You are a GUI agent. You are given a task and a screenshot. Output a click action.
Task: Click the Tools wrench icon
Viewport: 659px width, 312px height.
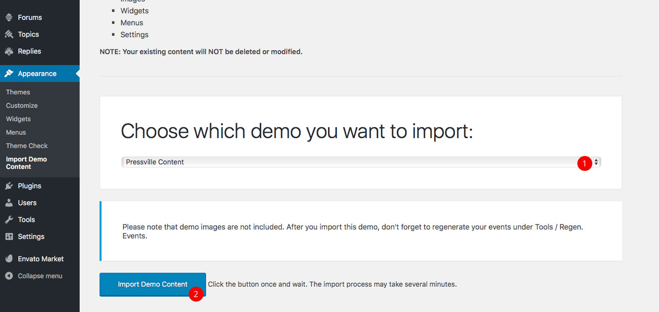(9, 220)
